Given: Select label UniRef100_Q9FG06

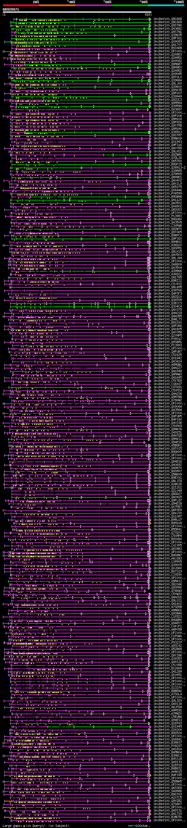Looking at the screenshot, I should coord(168,116).
